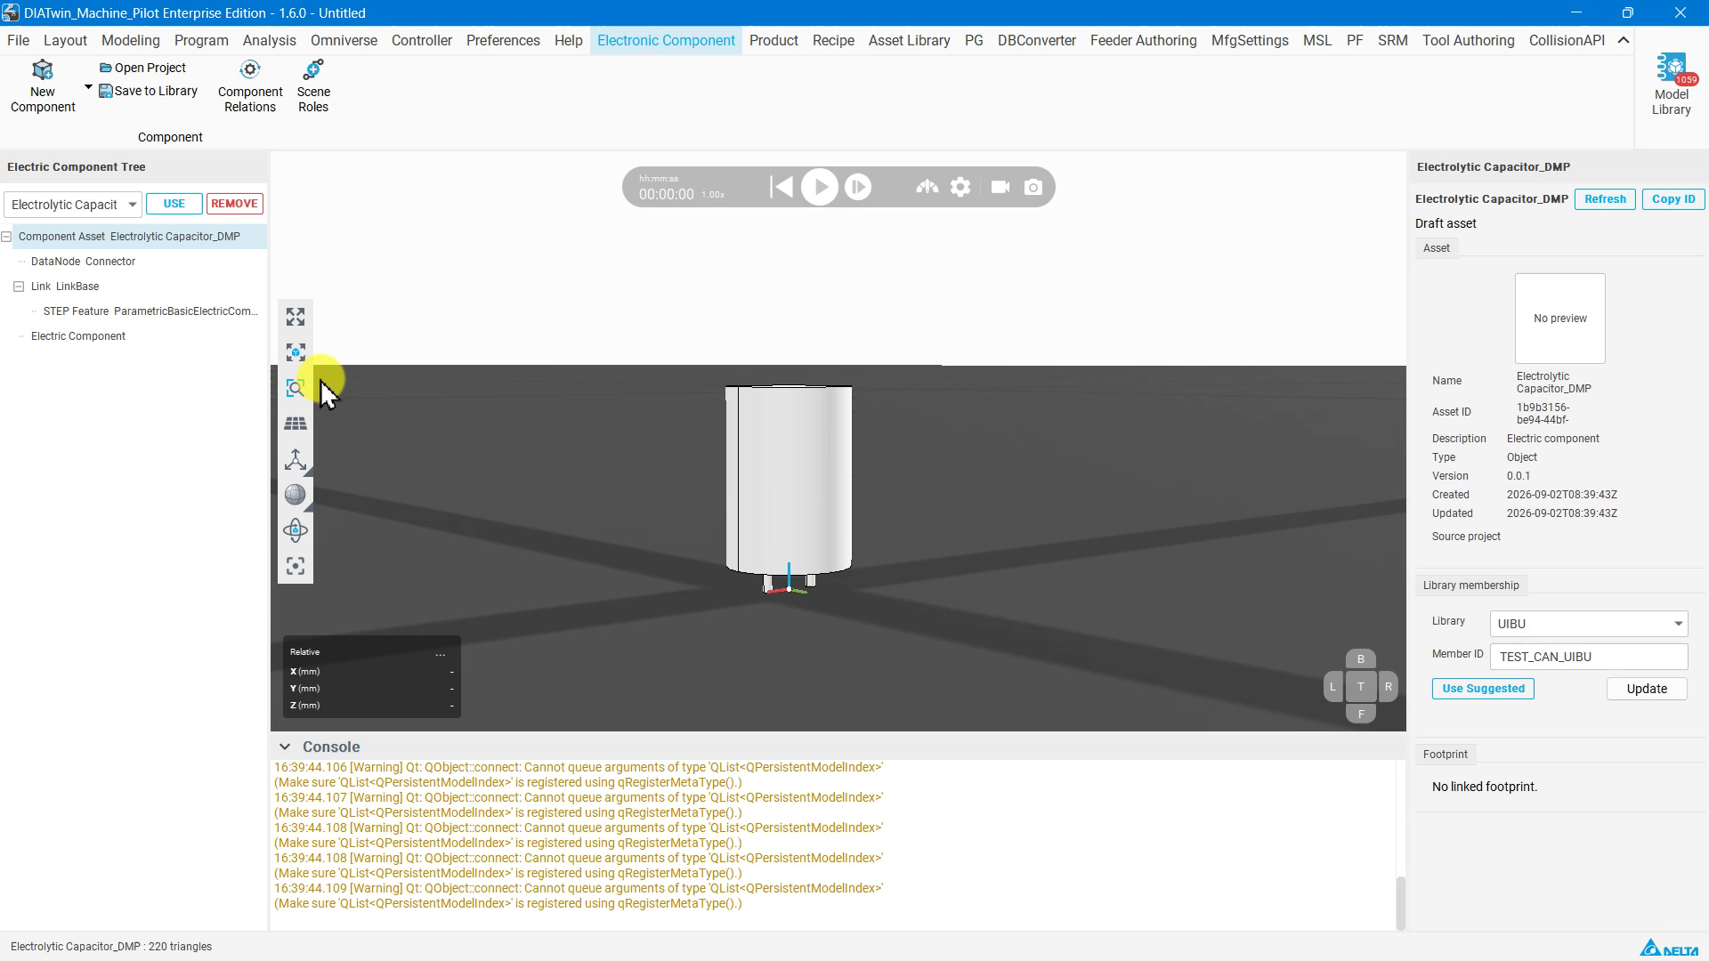Play the simulation
Screen dimensions: 1709x961
click(x=820, y=187)
